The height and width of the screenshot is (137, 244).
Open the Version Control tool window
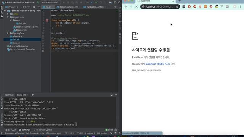pos(43,130)
